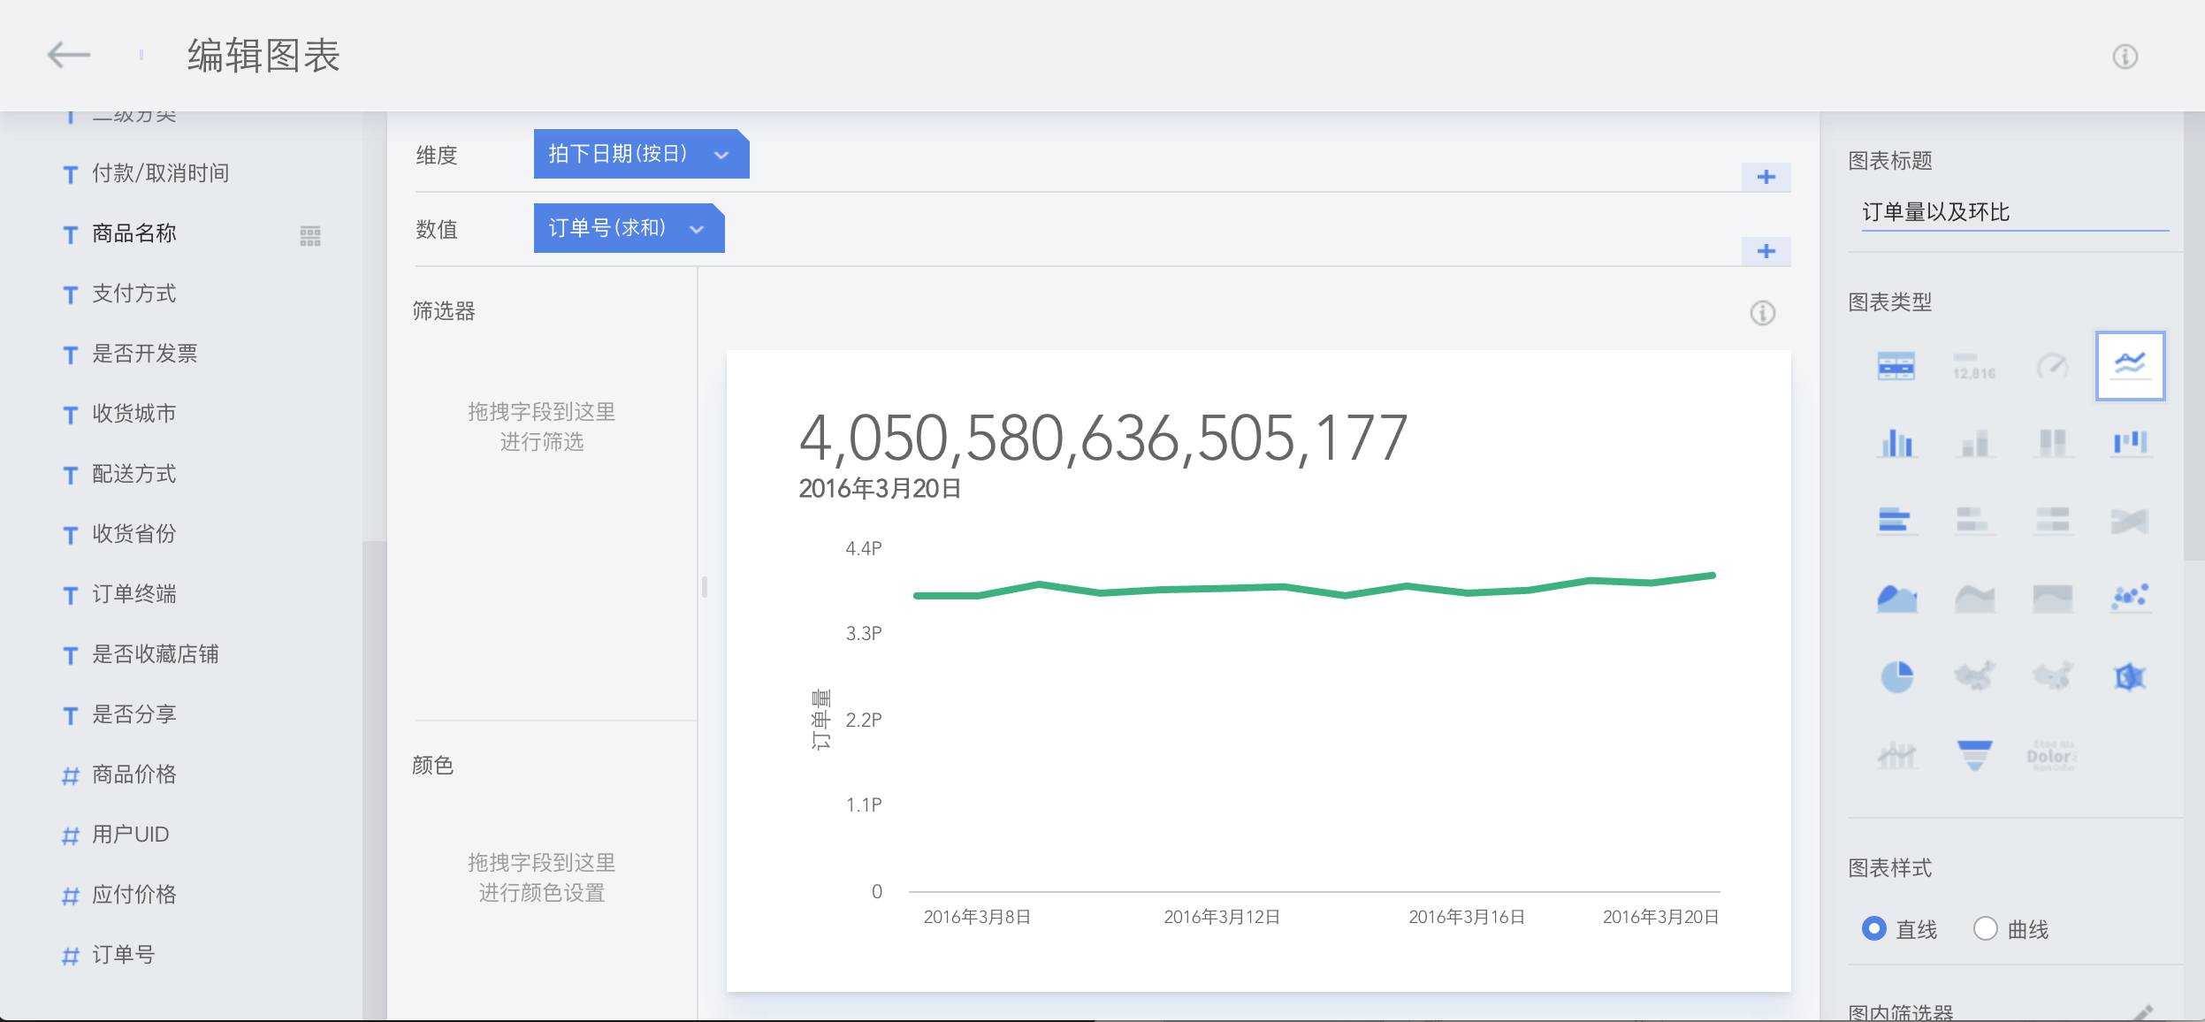Select the stacked horizontal bar chart type
2205x1022 pixels.
[1974, 520]
